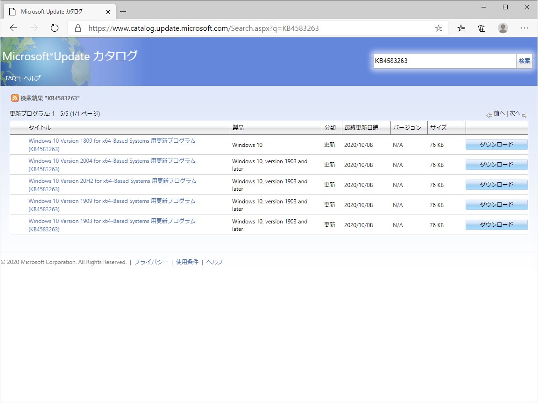Open the Version 1809 update title link
The image size is (538, 403).
click(112, 145)
